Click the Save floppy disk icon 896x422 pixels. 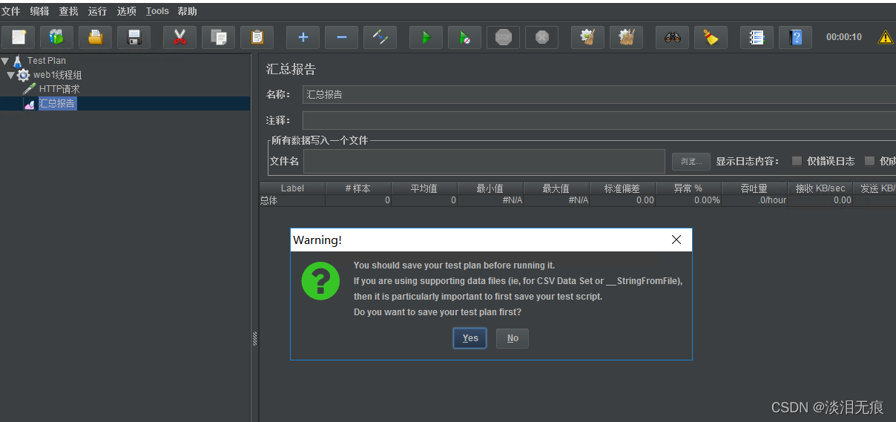pos(134,37)
